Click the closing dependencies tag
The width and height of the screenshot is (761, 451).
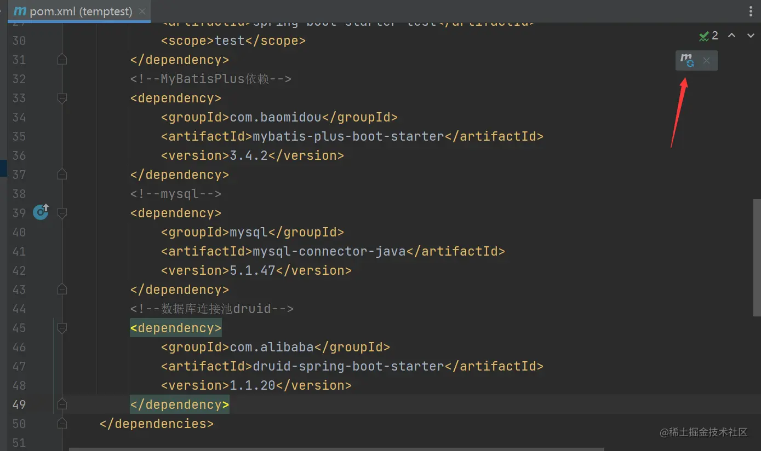tap(156, 424)
